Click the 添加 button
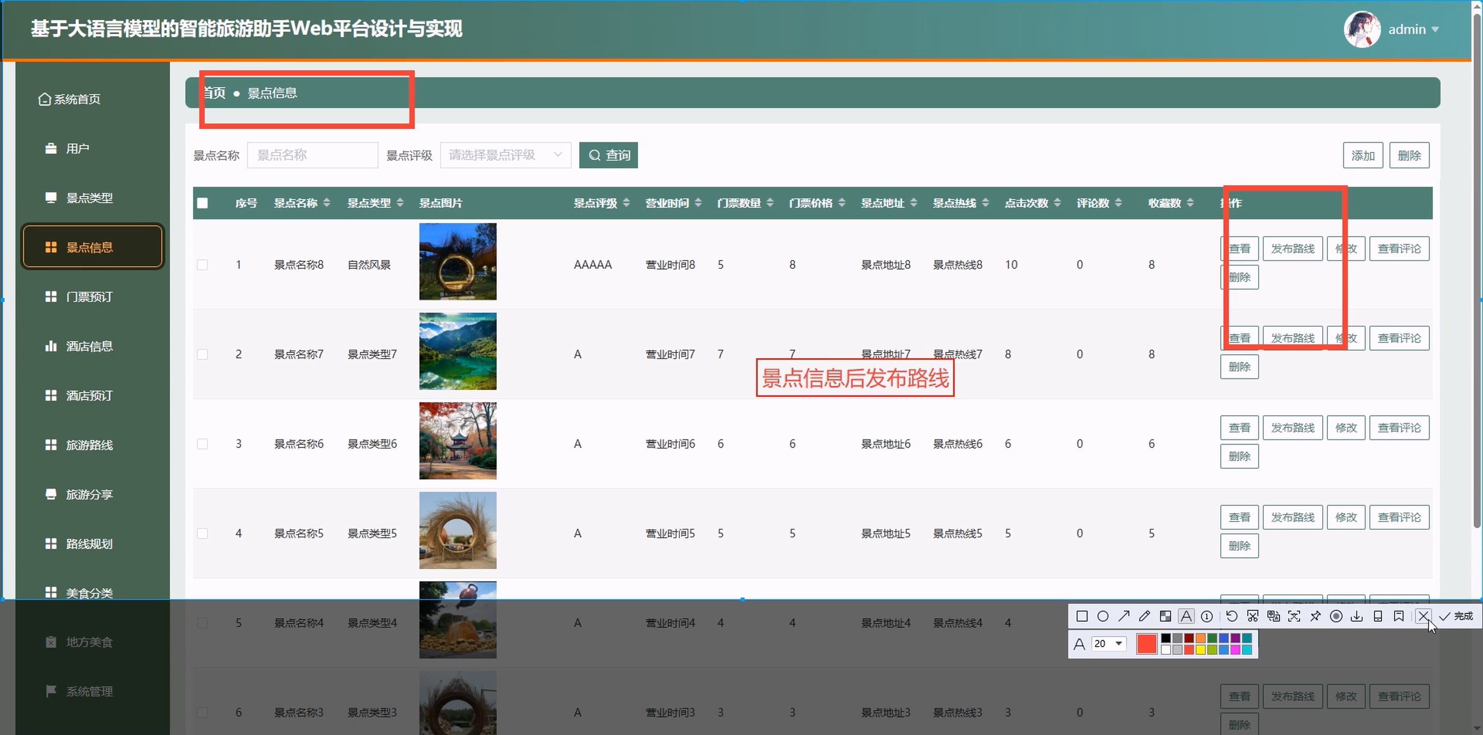Viewport: 1483px width, 735px height. click(x=1362, y=156)
